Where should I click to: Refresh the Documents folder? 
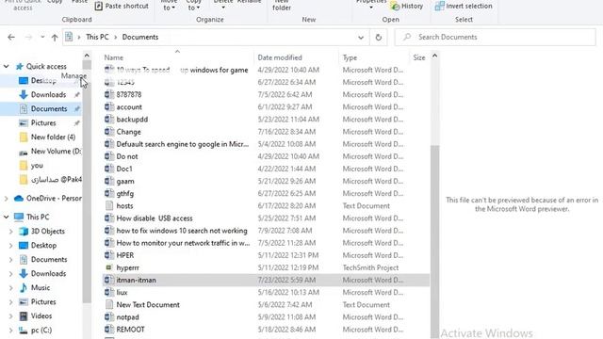tap(379, 38)
